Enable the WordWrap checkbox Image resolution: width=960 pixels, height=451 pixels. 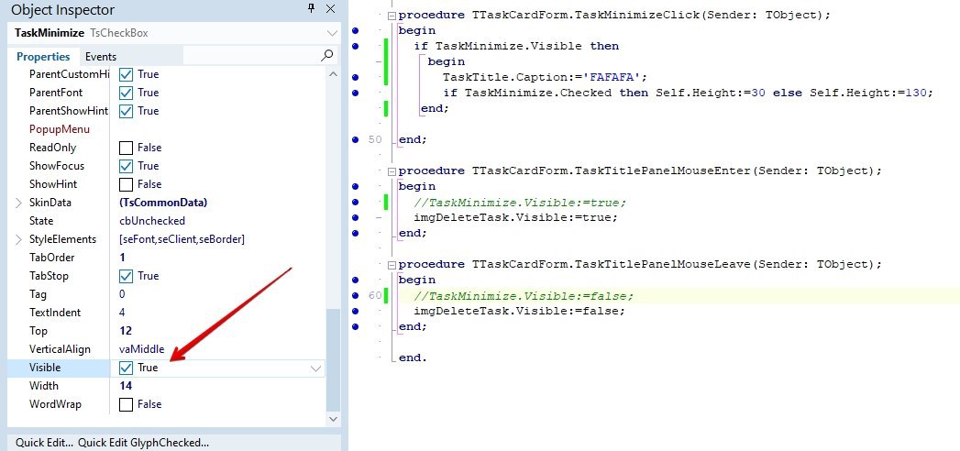(x=127, y=404)
